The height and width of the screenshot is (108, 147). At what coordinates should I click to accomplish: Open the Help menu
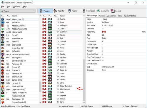click(x=24, y=6)
